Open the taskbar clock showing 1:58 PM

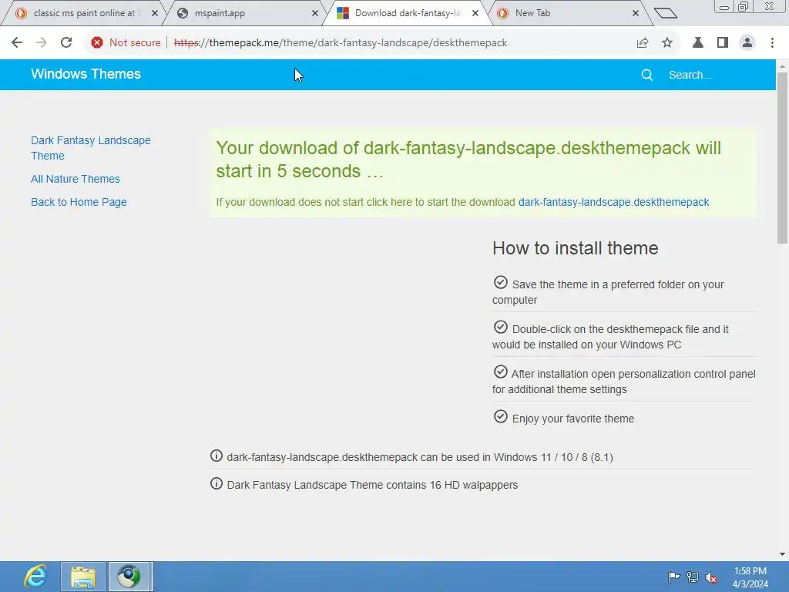(x=750, y=577)
